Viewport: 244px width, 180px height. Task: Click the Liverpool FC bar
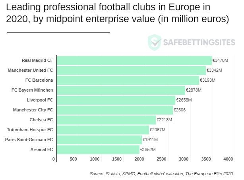(116, 100)
